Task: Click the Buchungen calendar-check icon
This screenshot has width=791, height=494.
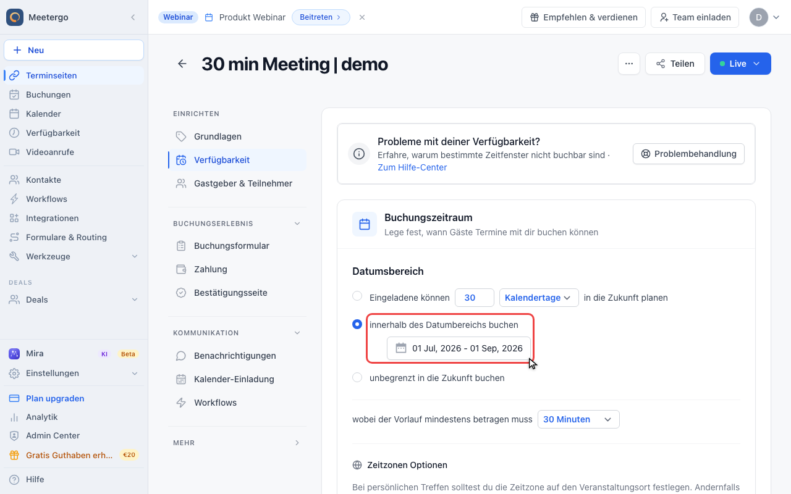Action: pyautogui.click(x=14, y=94)
